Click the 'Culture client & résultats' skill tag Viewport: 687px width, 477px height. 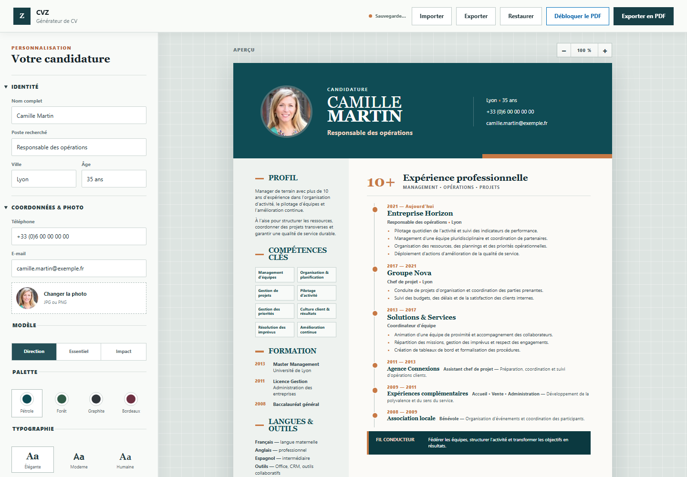[317, 311]
